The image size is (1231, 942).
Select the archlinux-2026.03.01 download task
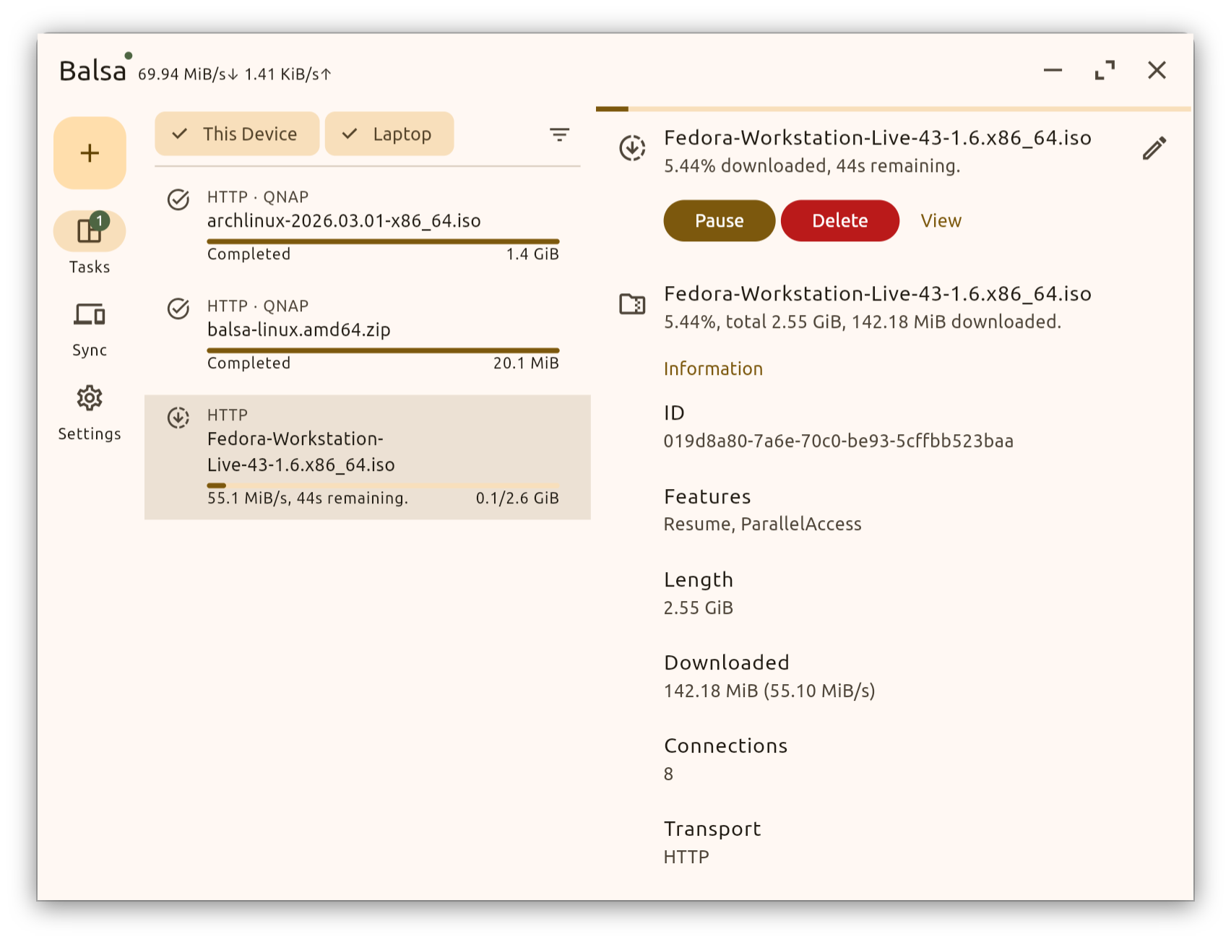click(368, 224)
